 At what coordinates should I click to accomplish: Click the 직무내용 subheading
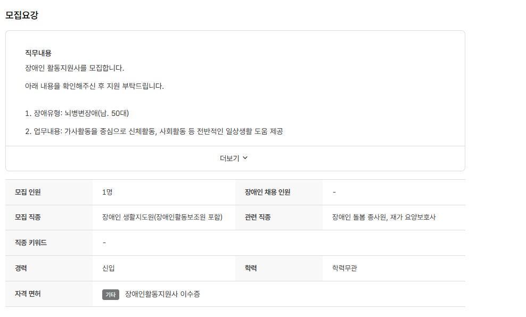click(x=38, y=53)
